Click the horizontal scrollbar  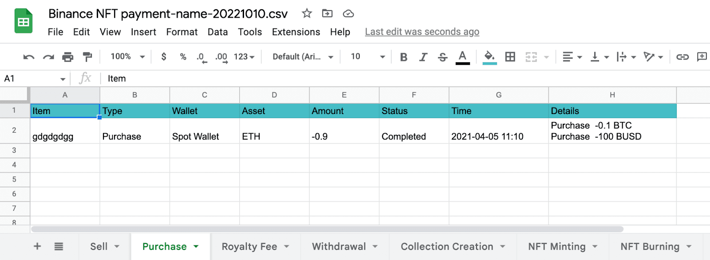[x=327, y=229]
